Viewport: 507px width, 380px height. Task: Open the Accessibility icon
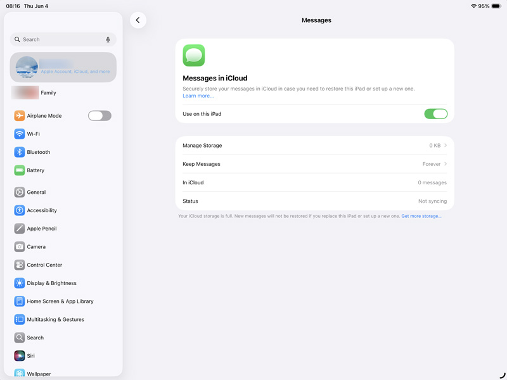(x=20, y=210)
